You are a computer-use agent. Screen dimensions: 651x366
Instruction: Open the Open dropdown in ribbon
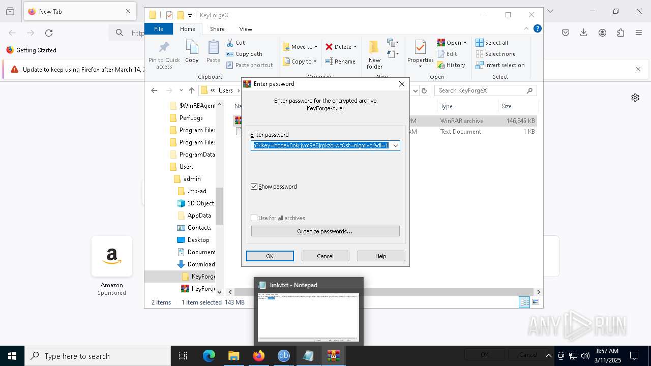tap(452, 43)
